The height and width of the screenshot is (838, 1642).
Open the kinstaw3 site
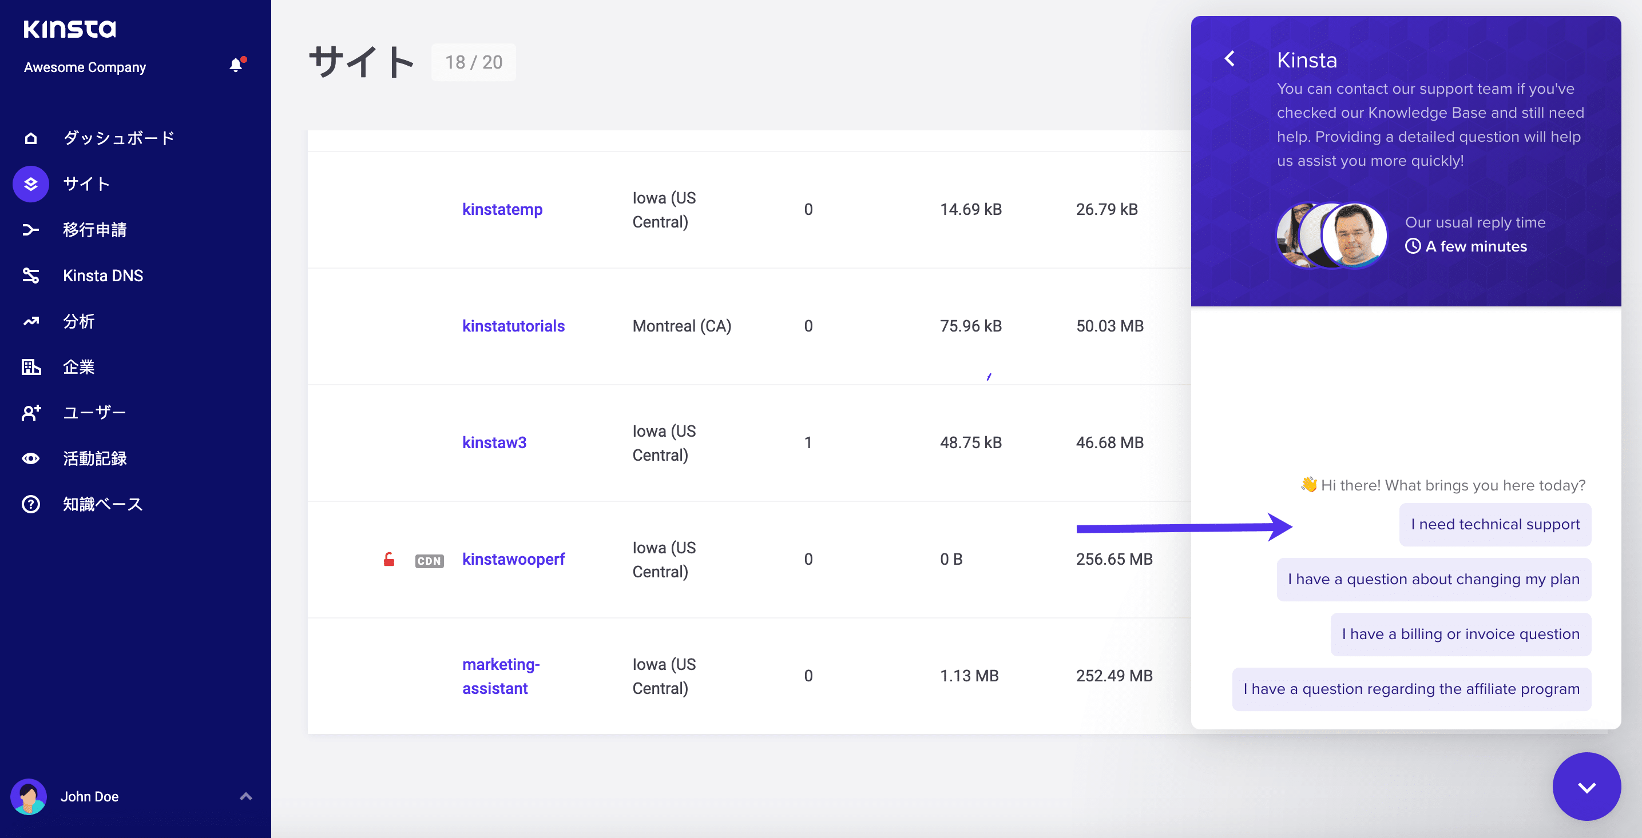(494, 442)
